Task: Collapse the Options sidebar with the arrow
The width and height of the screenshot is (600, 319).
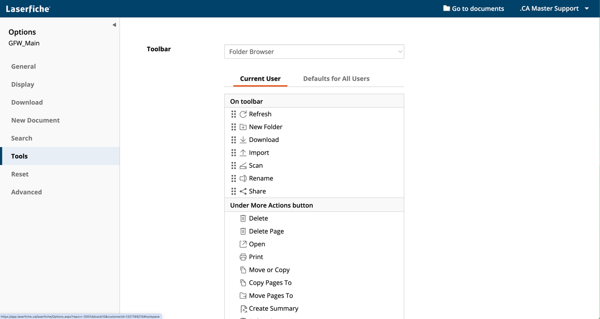Action: pyautogui.click(x=114, y=25)
